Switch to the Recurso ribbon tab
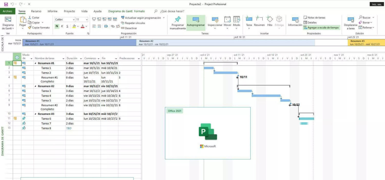 [36, 11]
